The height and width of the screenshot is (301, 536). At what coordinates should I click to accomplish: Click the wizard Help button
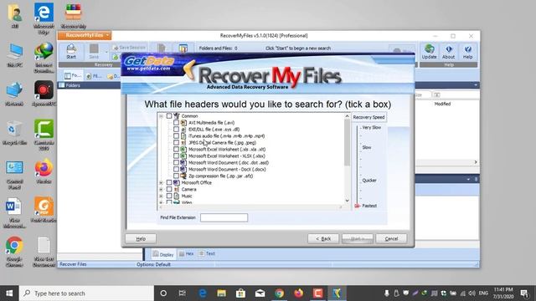[141, 239]
